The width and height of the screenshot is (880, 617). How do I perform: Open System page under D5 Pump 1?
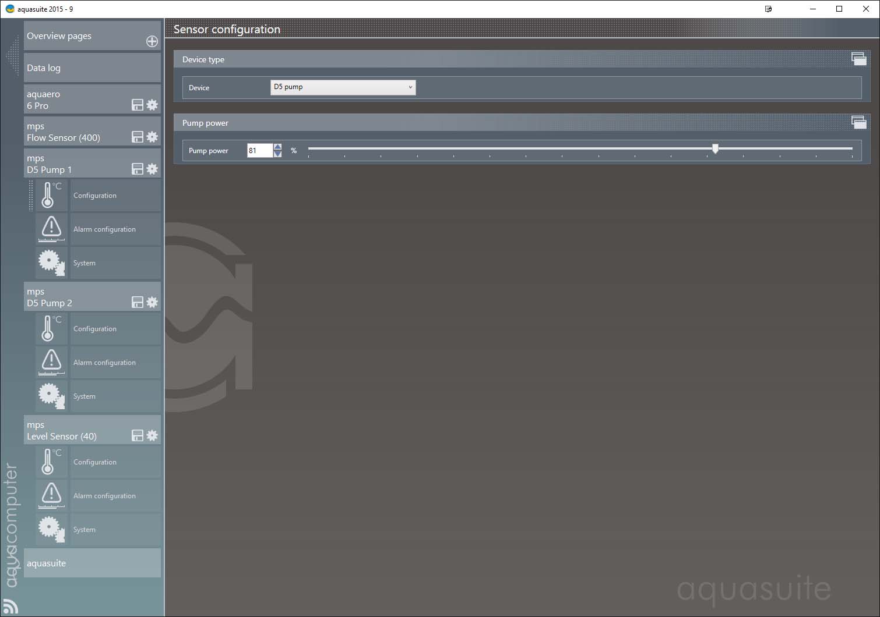click(x=115, y=263)
